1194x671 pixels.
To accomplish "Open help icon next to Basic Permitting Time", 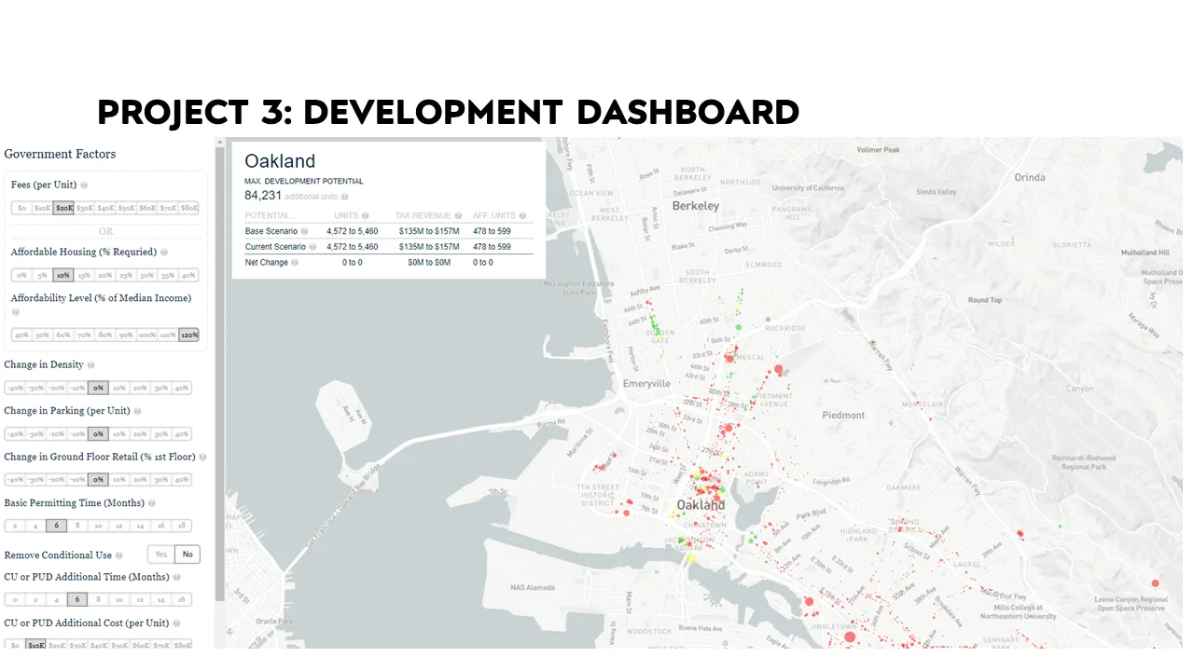I will (151, 503).
